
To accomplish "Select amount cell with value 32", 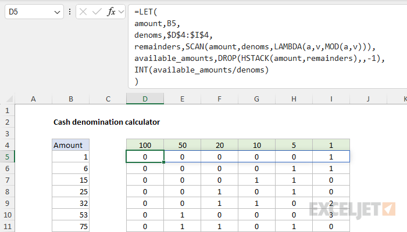I will 70,203.
